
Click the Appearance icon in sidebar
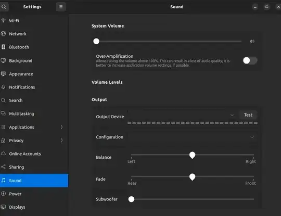(3, 74)
